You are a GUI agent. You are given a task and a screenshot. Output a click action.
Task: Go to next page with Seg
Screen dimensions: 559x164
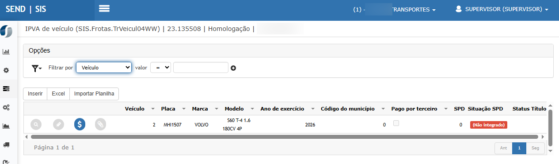(535, 148)
